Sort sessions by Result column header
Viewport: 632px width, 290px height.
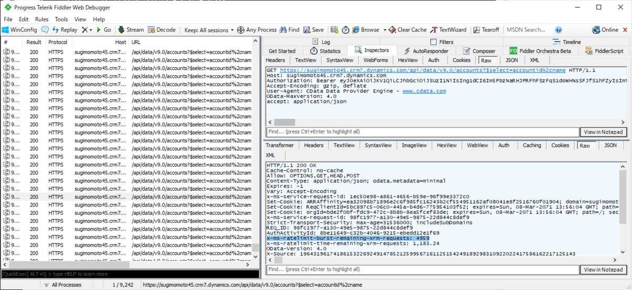[34, 42]
